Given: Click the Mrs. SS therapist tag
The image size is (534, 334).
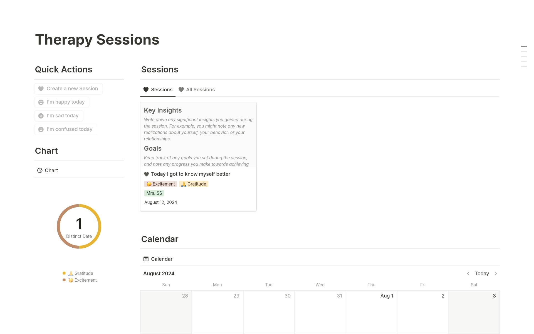Looking at the screenshot, I should point(154,193).
